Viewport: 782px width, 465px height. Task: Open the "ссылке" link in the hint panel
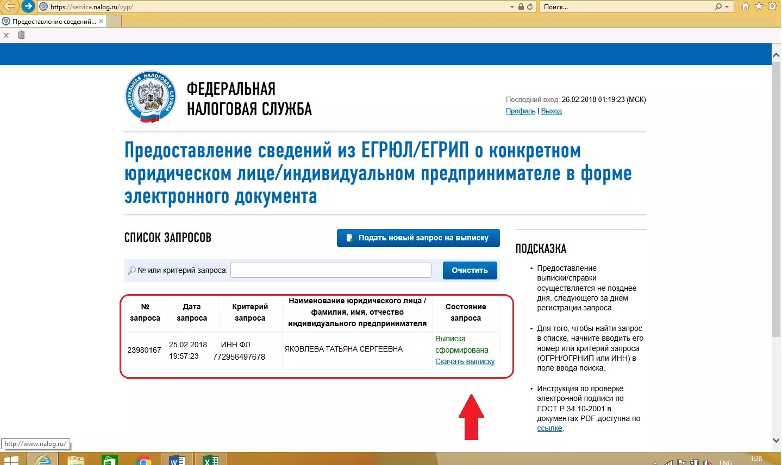coord(549,429)
